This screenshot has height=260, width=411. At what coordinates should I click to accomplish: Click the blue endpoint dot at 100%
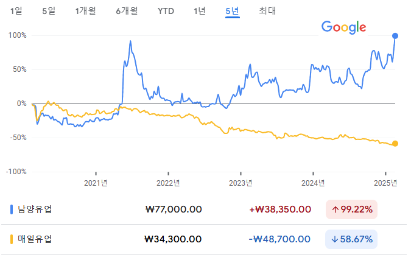pyautogui.click(x=395, y=36)
